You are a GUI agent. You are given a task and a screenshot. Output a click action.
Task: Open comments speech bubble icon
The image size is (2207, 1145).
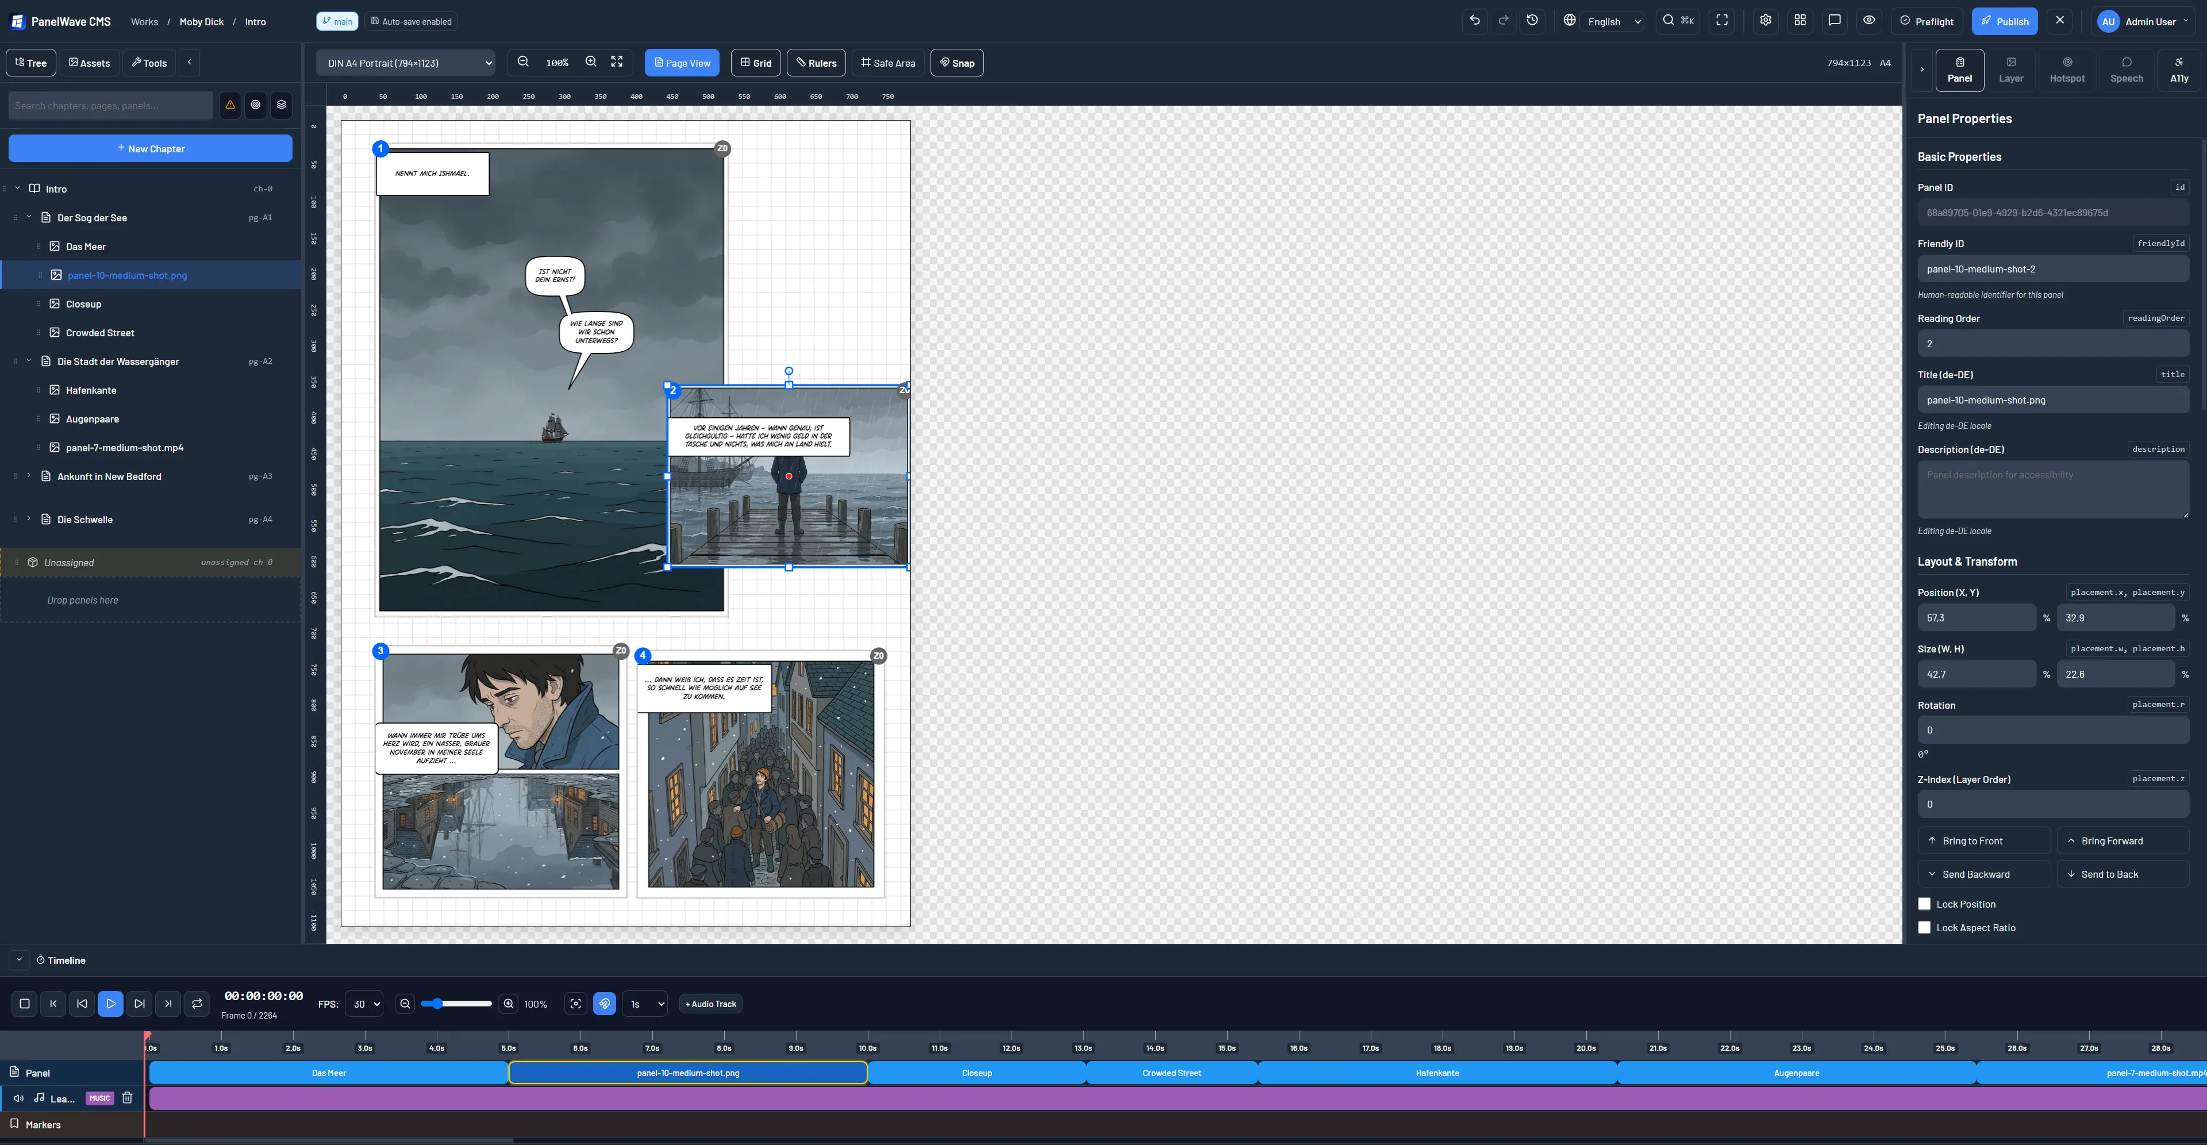pos(1835,21)
